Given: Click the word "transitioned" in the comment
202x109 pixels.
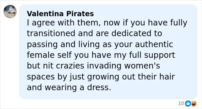Looking at the screenshot, I should tap(51, 33).
